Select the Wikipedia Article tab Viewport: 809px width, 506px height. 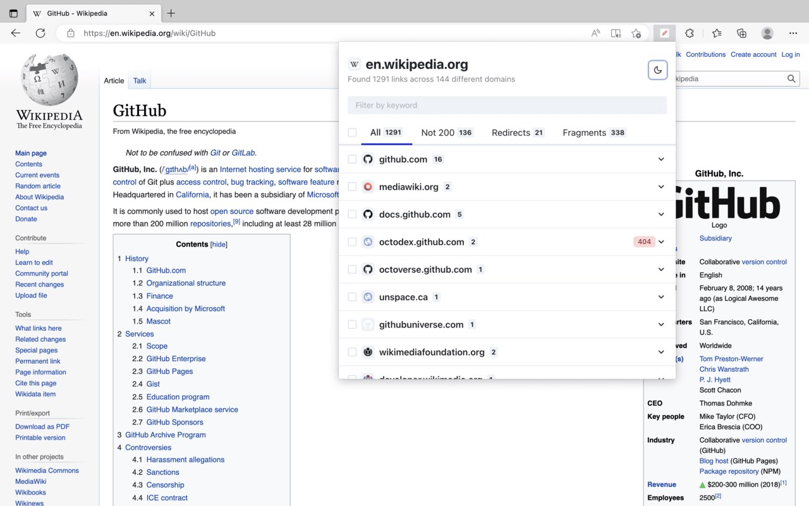click(x=114, y=80)
